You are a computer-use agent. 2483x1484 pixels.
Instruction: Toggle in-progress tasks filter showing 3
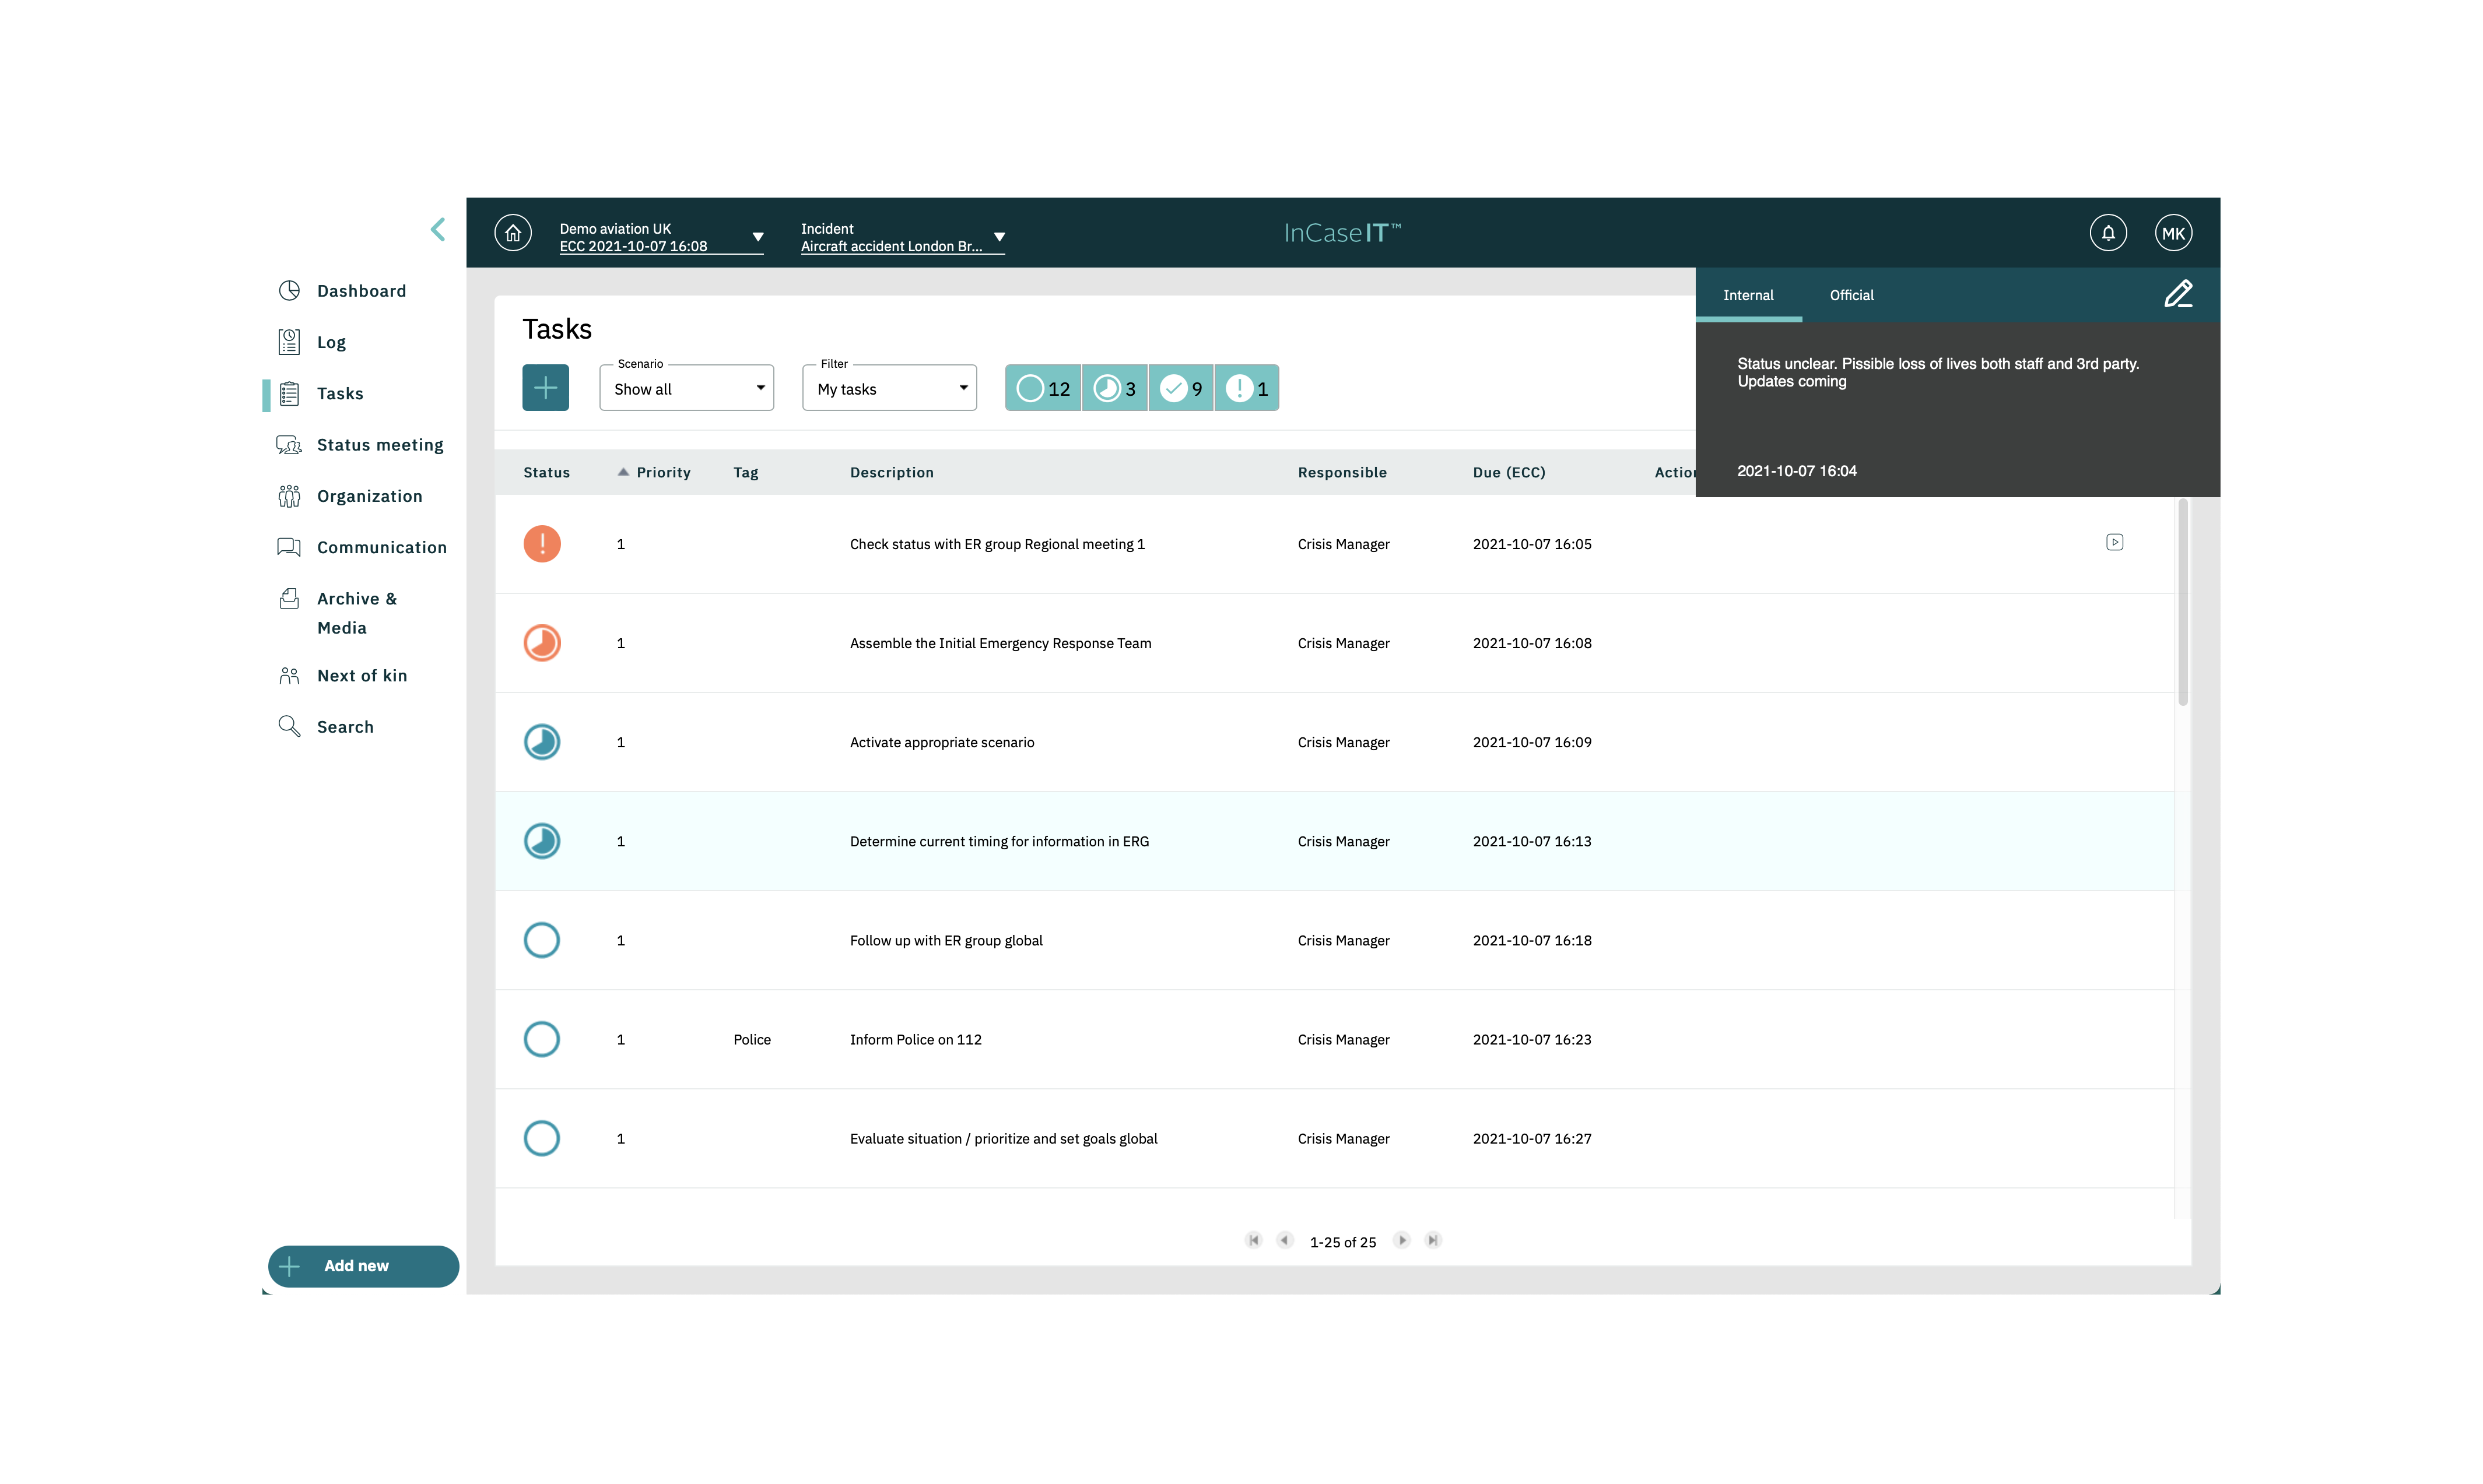pyautogui.click(x=1114, y=388)
